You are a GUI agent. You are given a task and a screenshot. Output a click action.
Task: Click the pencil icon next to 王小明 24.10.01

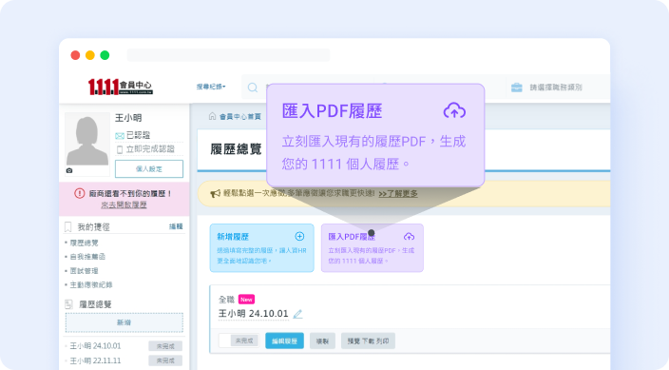point(297,314)
